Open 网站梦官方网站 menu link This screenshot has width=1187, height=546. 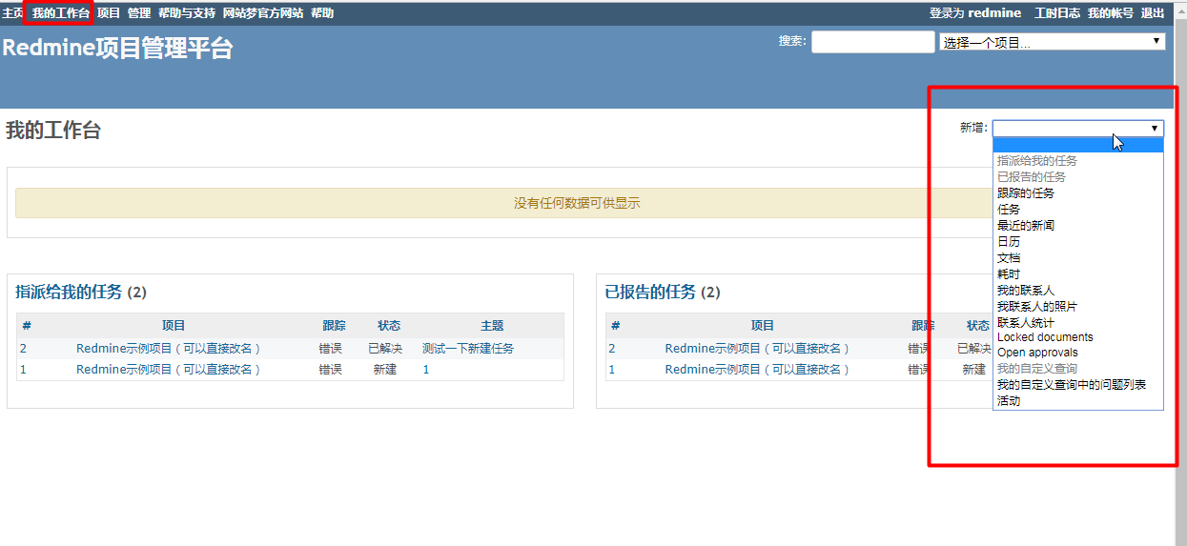tap(263, 13)
